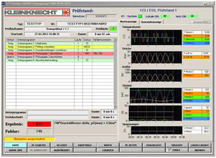Click the ATS-Runtime title bar app icon
Viewport: 216px width, 158px height.
(x=4, y=3)
